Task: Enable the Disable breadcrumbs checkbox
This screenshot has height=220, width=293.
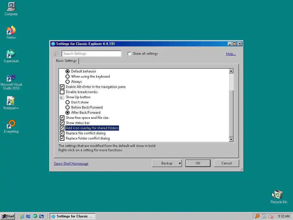Action: 62,92
